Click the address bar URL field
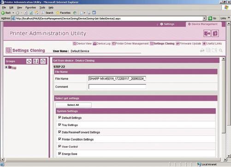The image size is (231, 167). click(x=109, y=18)
